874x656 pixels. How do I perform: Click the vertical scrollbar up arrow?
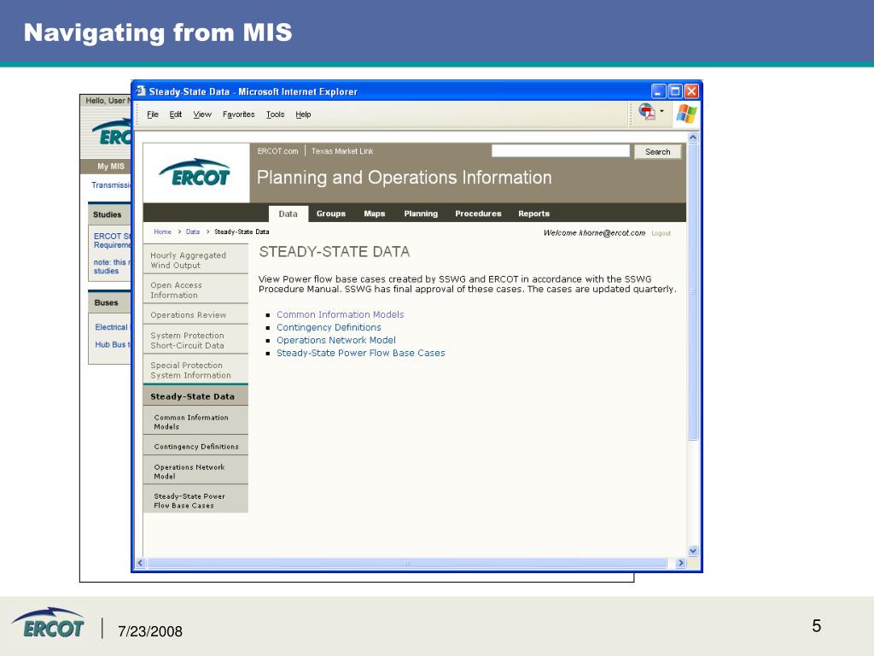(x=693, y=138)
